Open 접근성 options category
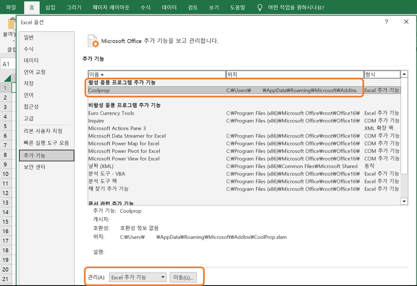 pyautogui.click(x=47, y=106)
